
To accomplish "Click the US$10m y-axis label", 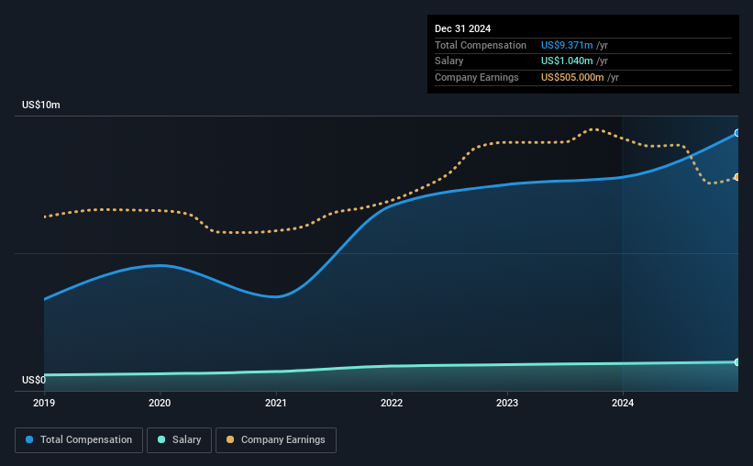I will tap(41, 105).
